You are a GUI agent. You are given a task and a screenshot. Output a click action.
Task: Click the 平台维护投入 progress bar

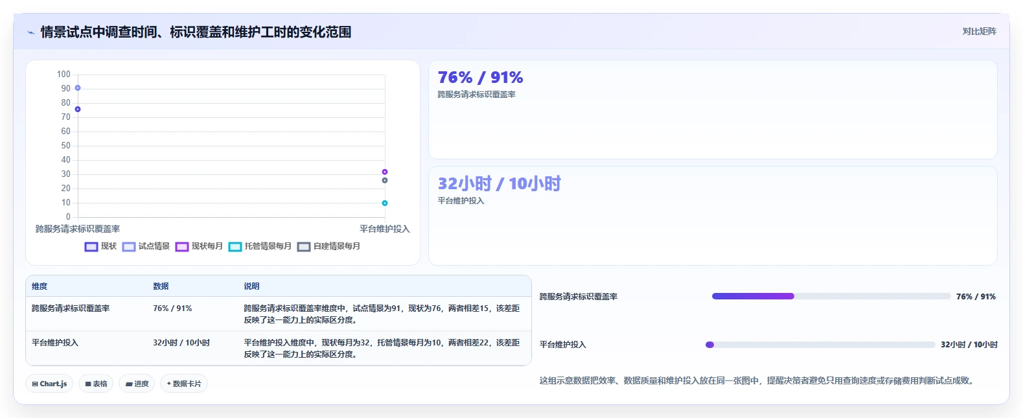pos(820,345)
